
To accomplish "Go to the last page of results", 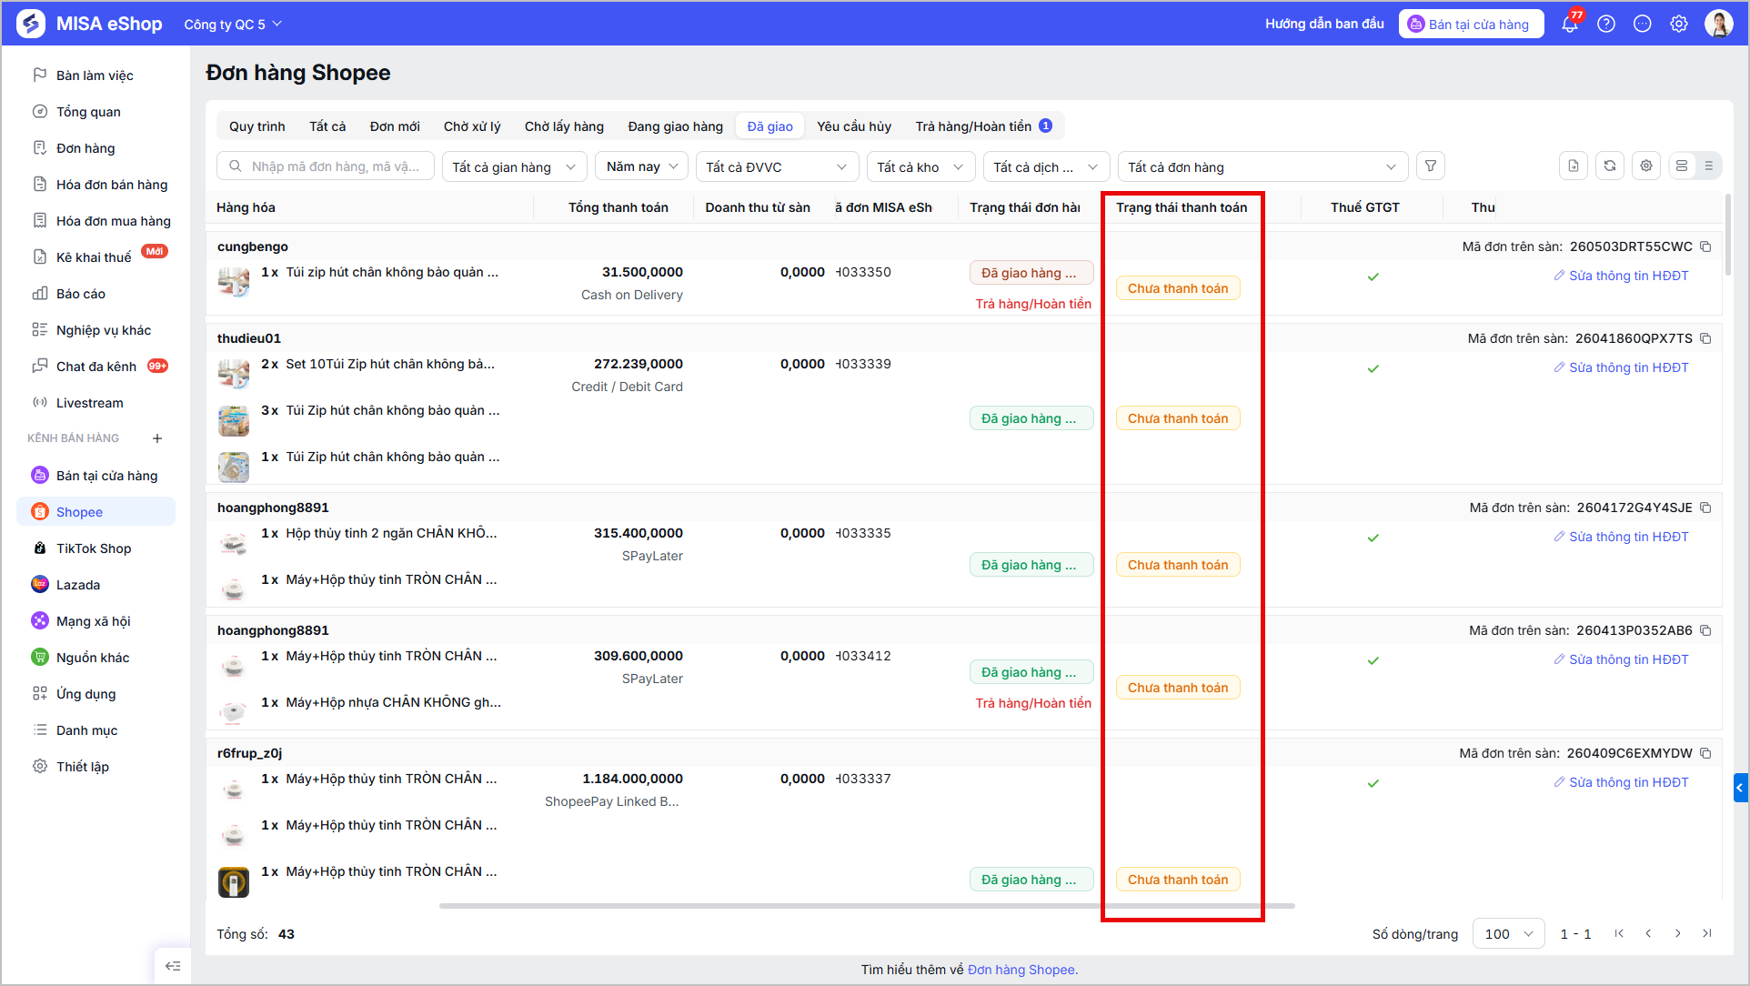I will point(1707,933).
